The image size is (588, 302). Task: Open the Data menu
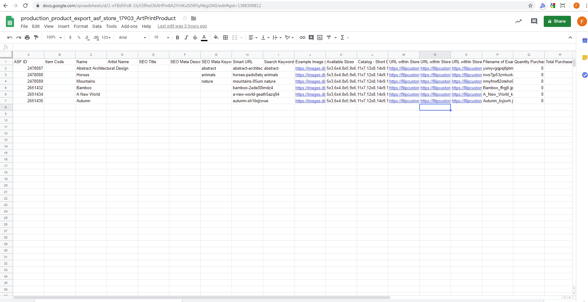97,26
